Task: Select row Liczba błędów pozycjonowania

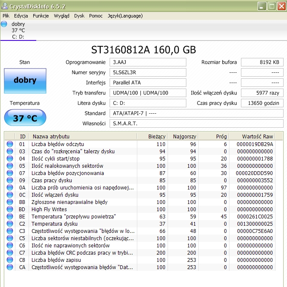Action: tap(140, 173)
